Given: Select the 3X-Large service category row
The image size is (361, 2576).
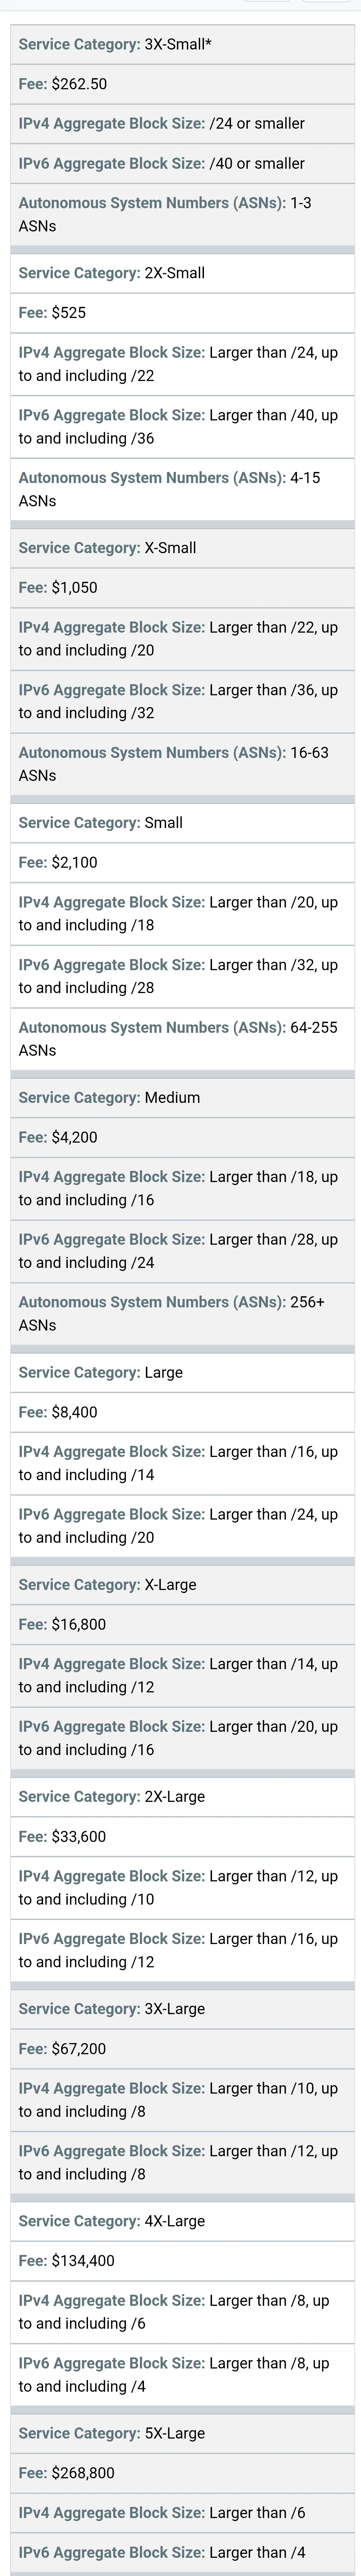Looking at the screenshot, I should (182, 2009).
